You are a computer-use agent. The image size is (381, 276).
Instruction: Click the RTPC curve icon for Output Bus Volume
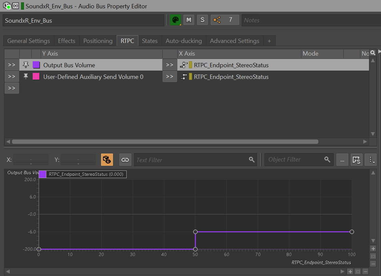tap(183, 65)
